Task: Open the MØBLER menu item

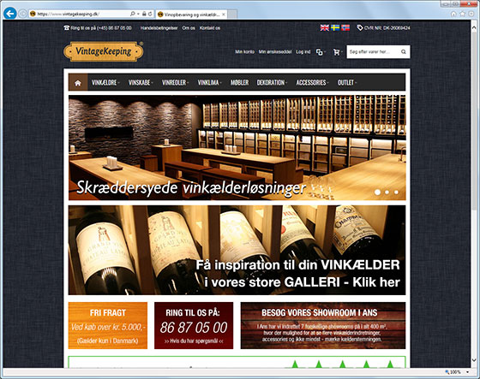Action: click(239, 82)
